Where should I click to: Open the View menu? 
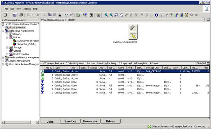point(19,9)
